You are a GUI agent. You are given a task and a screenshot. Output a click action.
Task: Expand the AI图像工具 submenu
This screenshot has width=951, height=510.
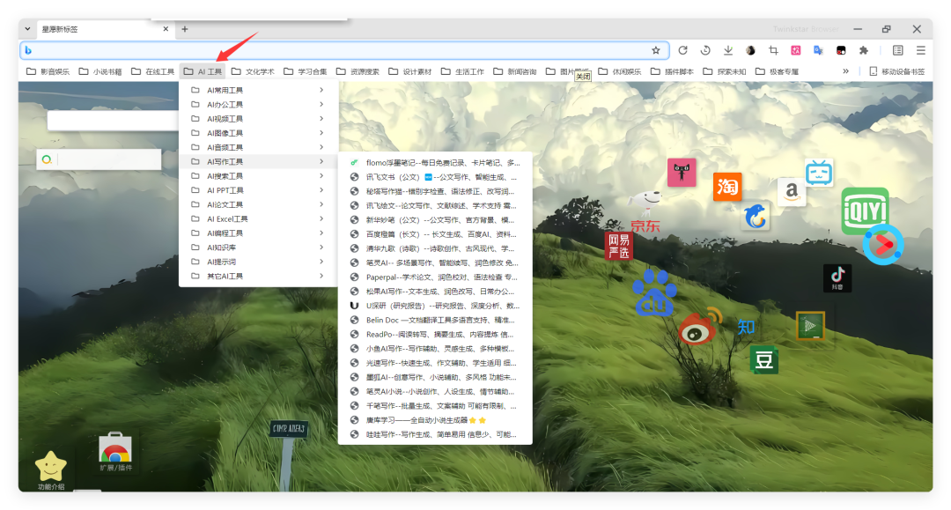(258, 133)
